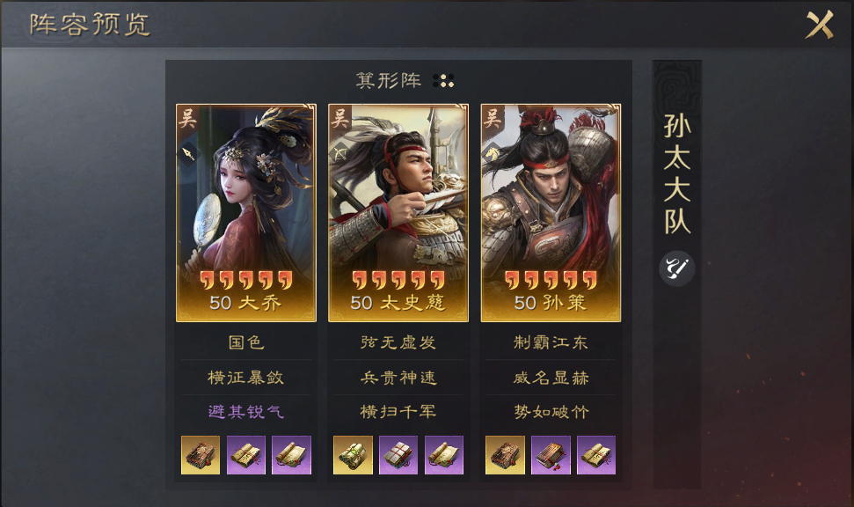Open the 太史慈 hero card
The height and width of the screenshot is (507, 854).
click(x=398, y=213)
